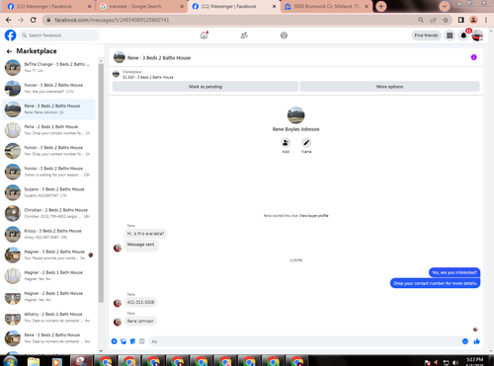The image size is (494, 366).
Task: Open conversation information purple icon
Action: (x=473, y=57)
